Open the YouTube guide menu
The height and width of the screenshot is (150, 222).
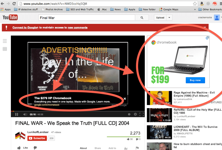5,41
